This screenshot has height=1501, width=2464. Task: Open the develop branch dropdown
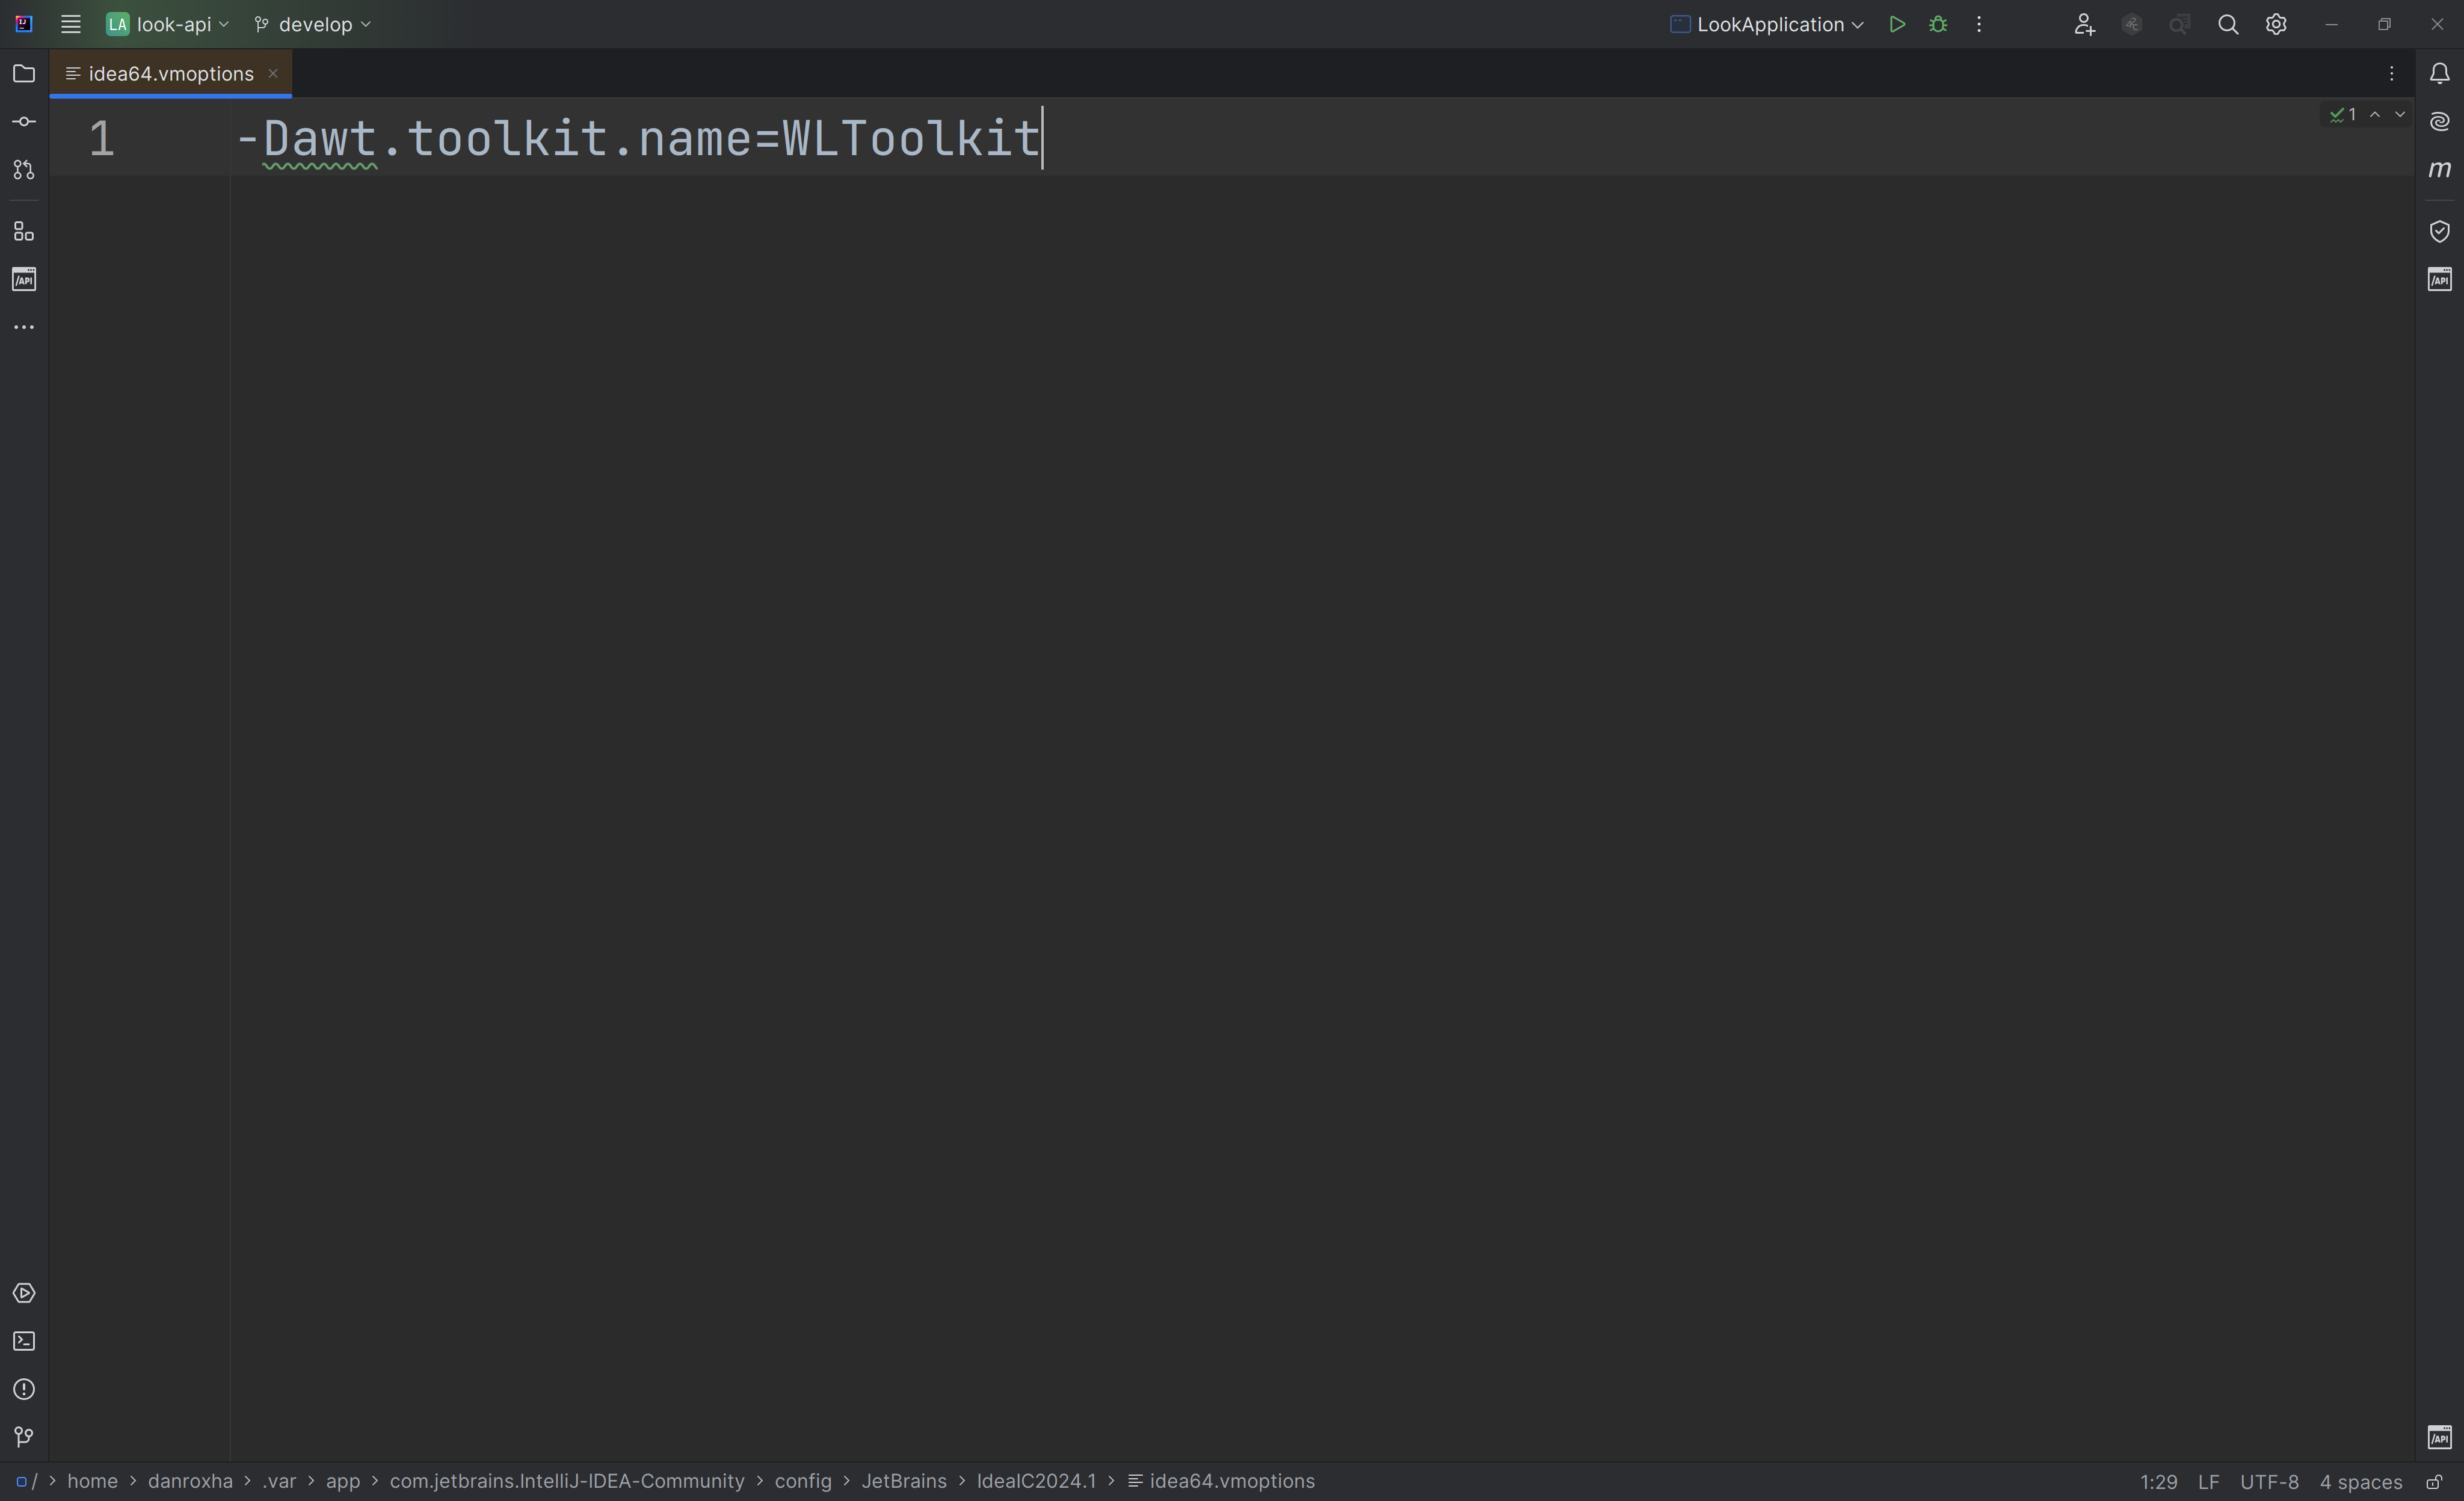pyautogui.click(x=313, y=25)
